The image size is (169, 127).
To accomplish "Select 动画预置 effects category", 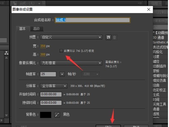I will [x=160, y=33].
